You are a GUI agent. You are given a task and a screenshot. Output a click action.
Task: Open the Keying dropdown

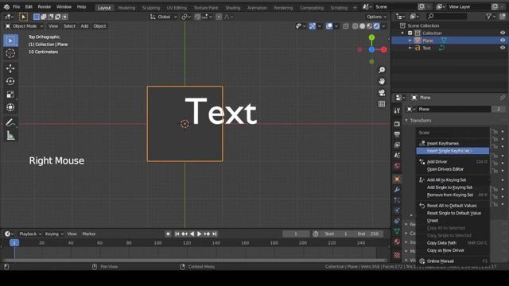[54, 234]
